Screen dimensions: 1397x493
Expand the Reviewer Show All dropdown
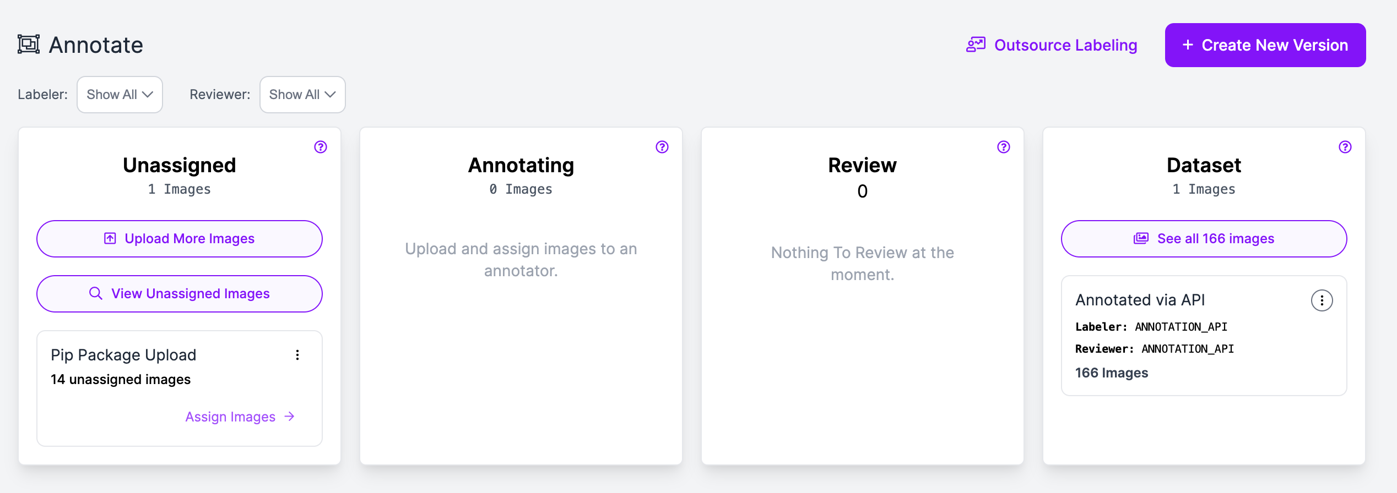(x=302, y=95)
